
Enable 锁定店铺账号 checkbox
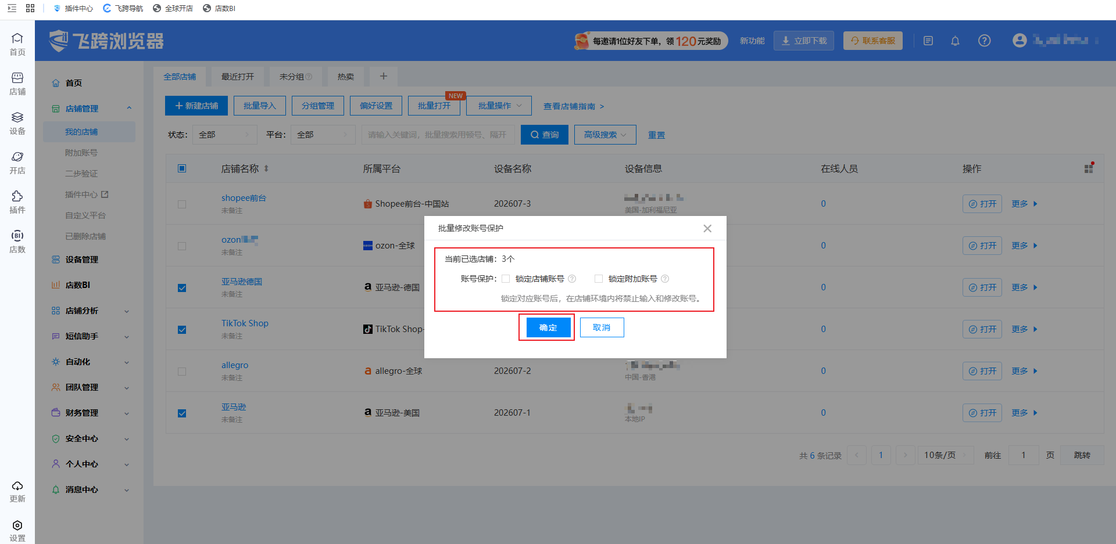pyautogui.click(x=506, y=279)
